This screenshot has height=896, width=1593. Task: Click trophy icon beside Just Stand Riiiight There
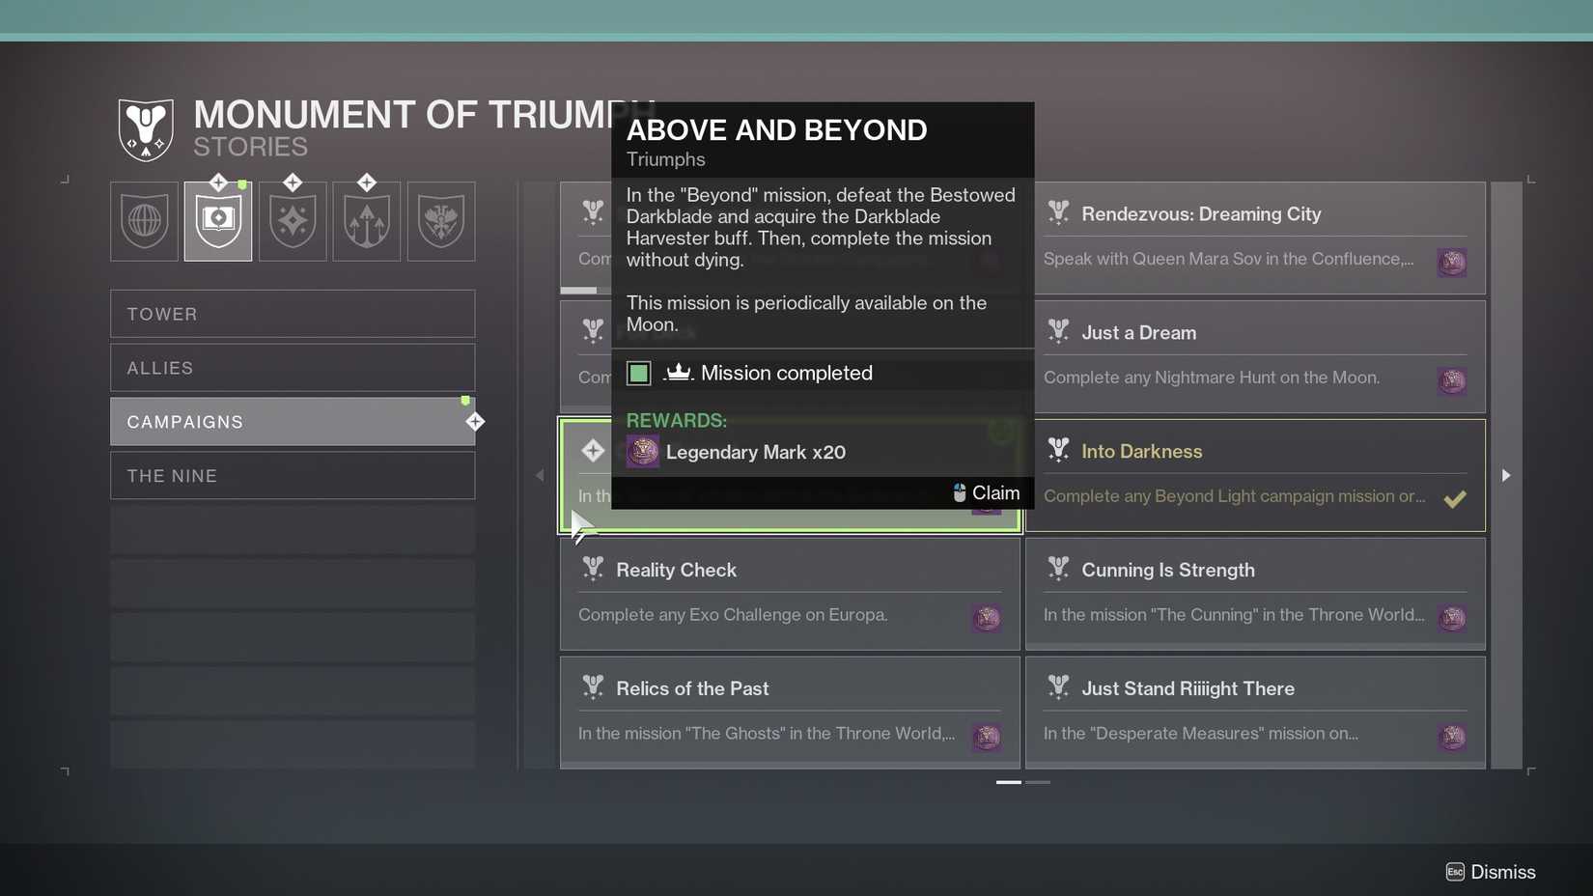point(1058,687)
